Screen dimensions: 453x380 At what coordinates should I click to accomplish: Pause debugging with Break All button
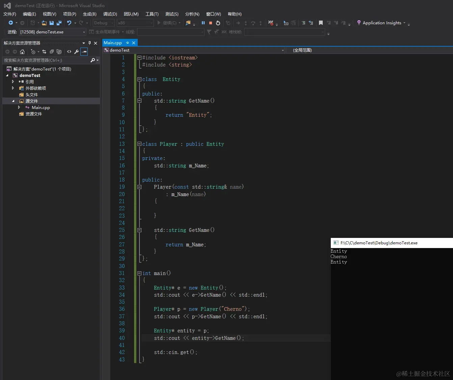(203, 23)
